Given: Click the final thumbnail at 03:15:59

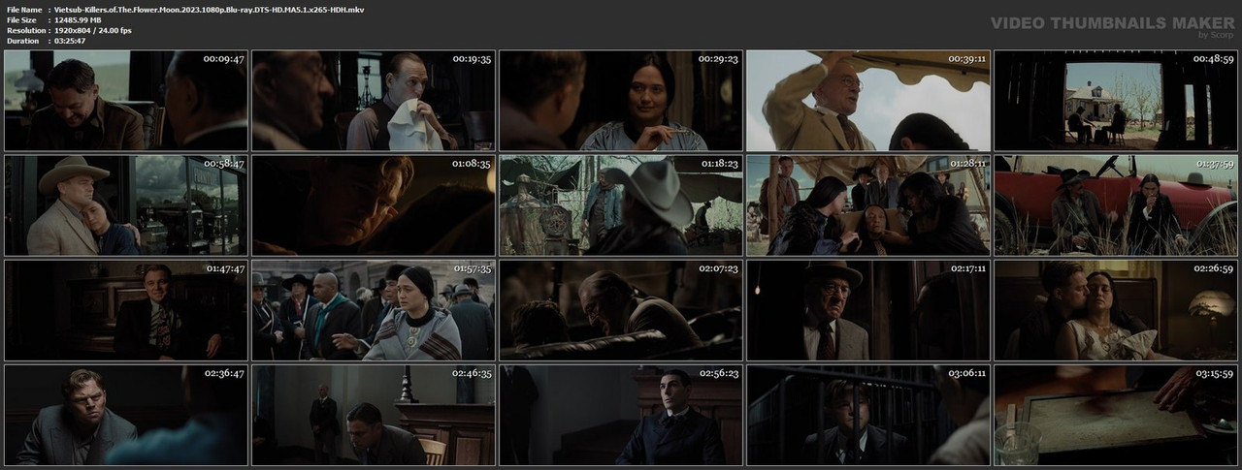Looking at the screenshot, I should tap(1116, 415).
